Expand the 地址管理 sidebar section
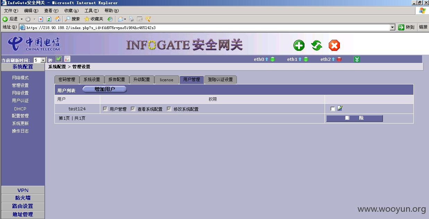The image size is (429, 219). [23, 215]
